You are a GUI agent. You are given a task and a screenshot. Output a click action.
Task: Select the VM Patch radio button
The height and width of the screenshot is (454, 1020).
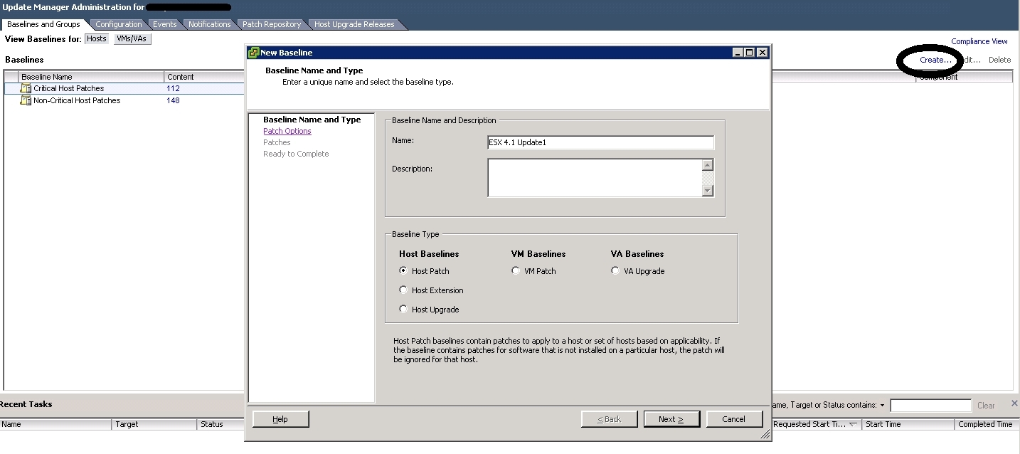click(x=516, y=270)
